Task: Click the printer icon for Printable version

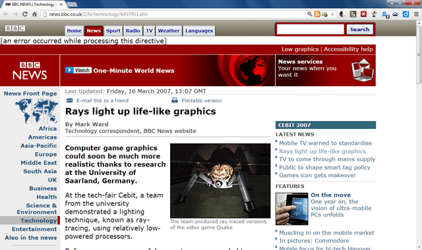Action: point(175,101)
